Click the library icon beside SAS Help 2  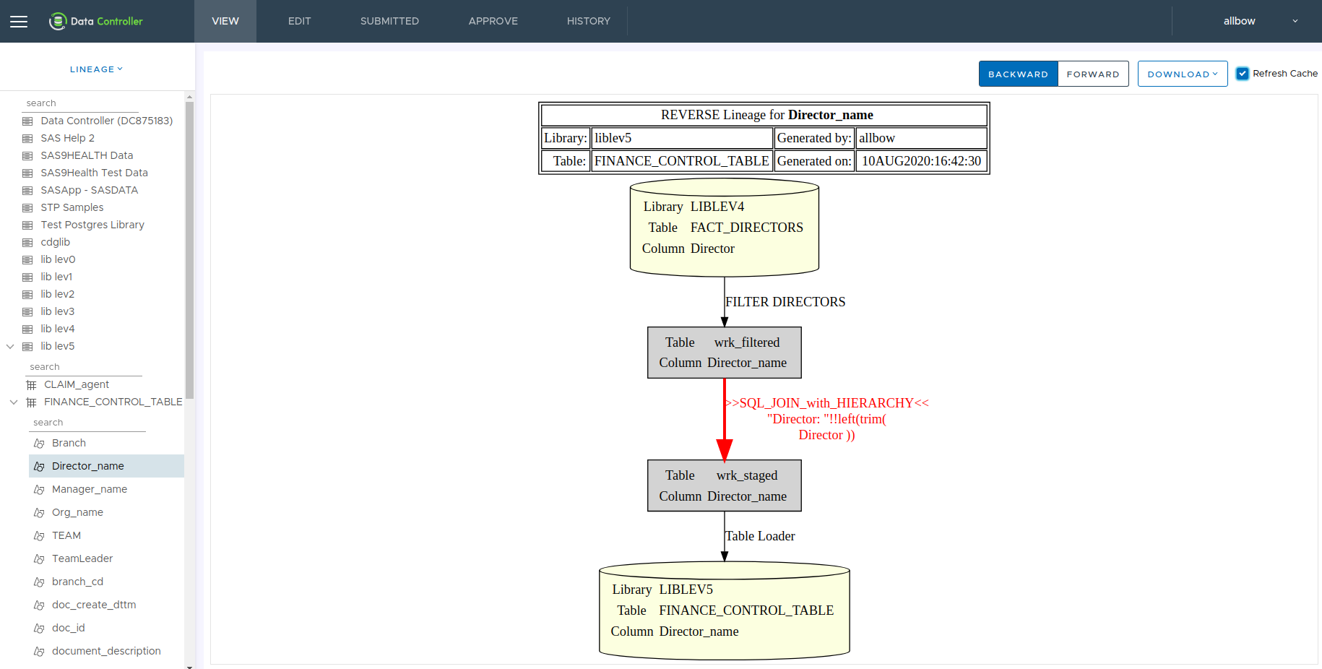point(27,139)
